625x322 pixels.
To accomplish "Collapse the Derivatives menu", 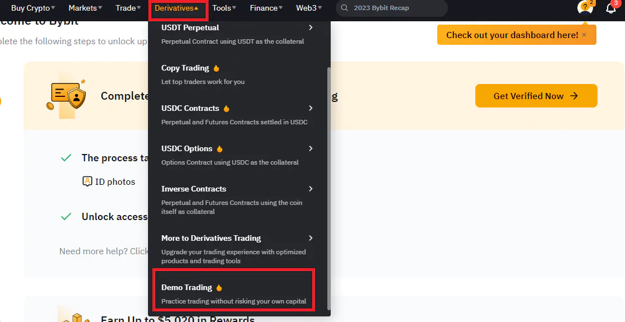I will [177, 8].
